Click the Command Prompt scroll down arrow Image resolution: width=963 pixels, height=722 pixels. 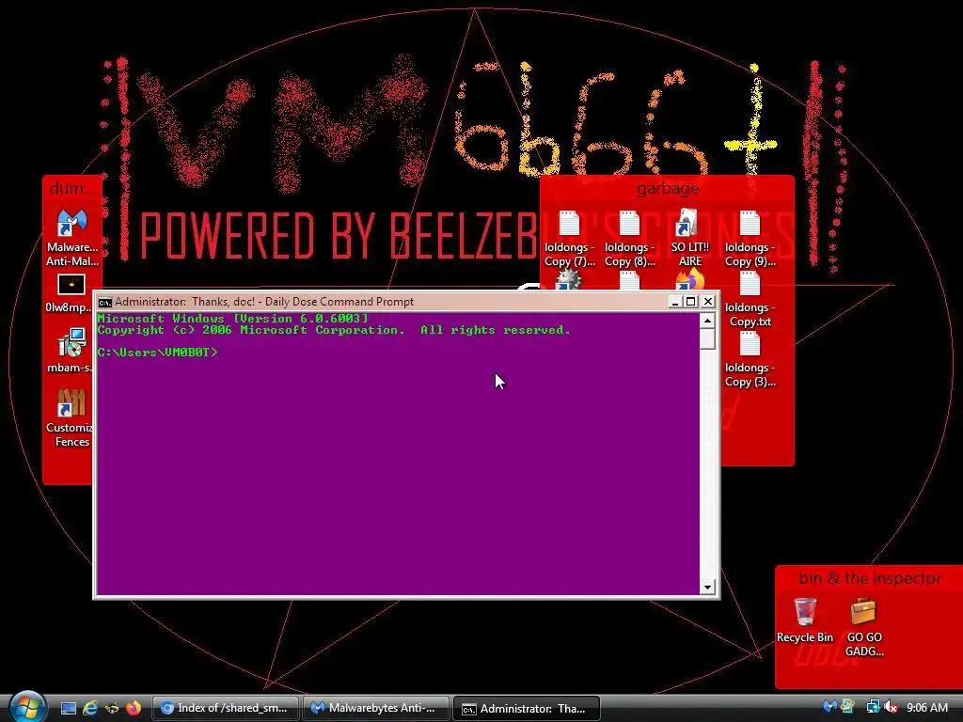coord(707,587)
